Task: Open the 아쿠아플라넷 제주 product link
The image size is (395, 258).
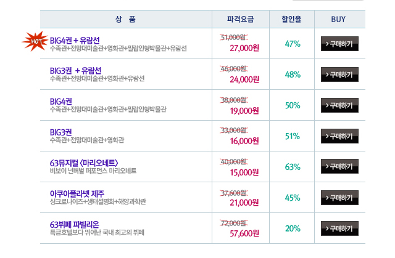Action: 77,194
